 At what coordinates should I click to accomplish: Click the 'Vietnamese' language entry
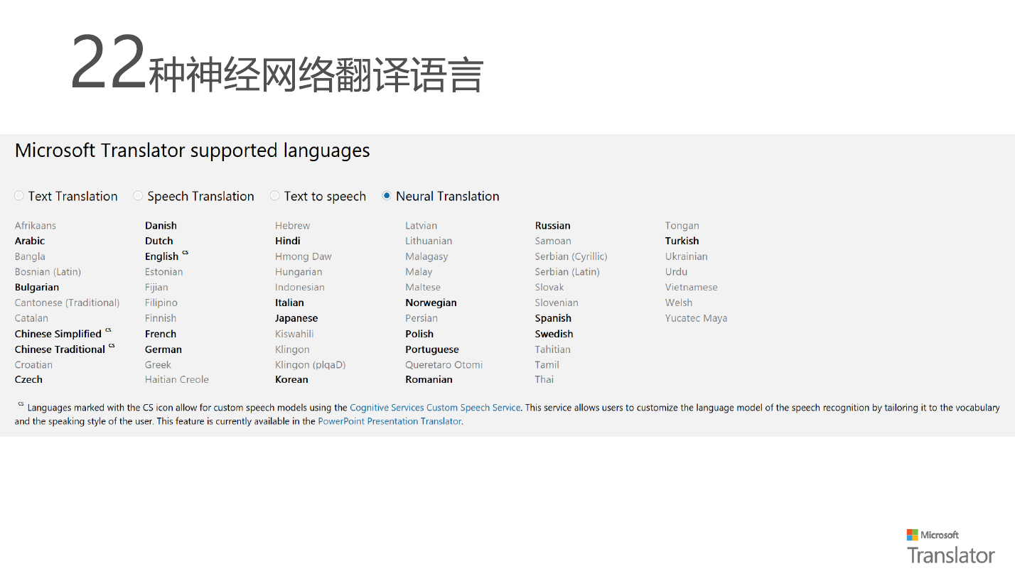(692, 288)
